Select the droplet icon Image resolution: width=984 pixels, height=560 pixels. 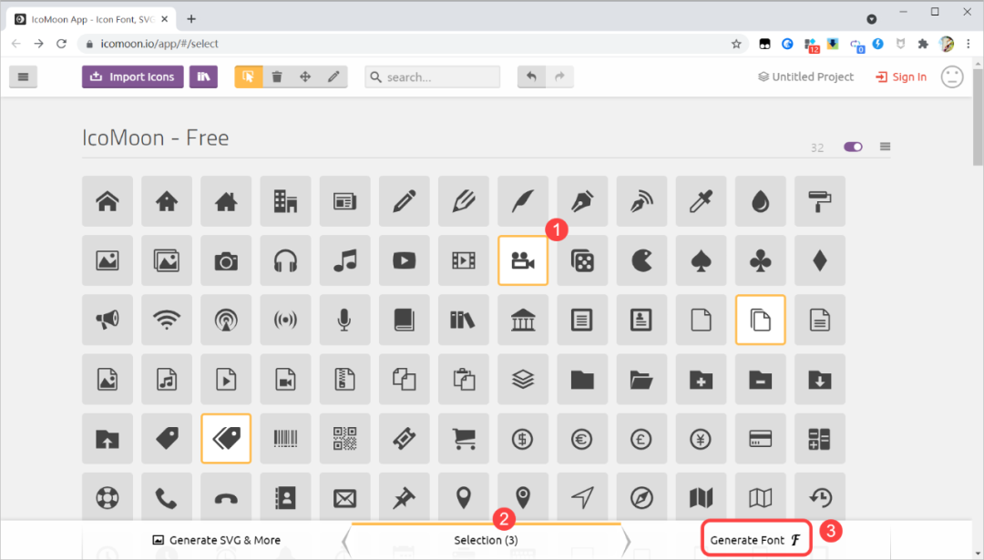[x=760, y=201]
